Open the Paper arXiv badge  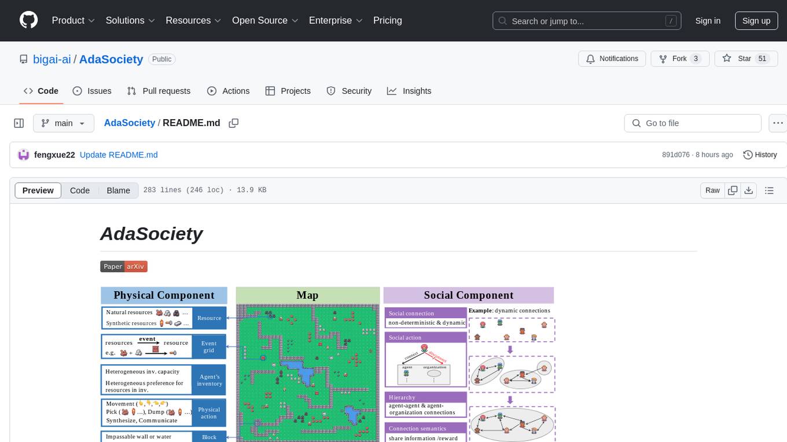(124, 267)
